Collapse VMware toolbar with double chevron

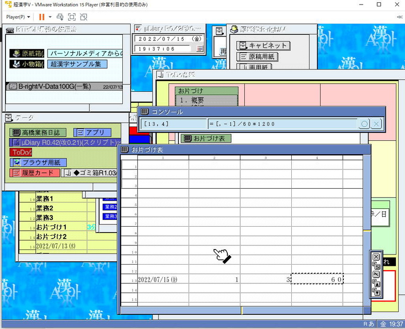[400, 17]
